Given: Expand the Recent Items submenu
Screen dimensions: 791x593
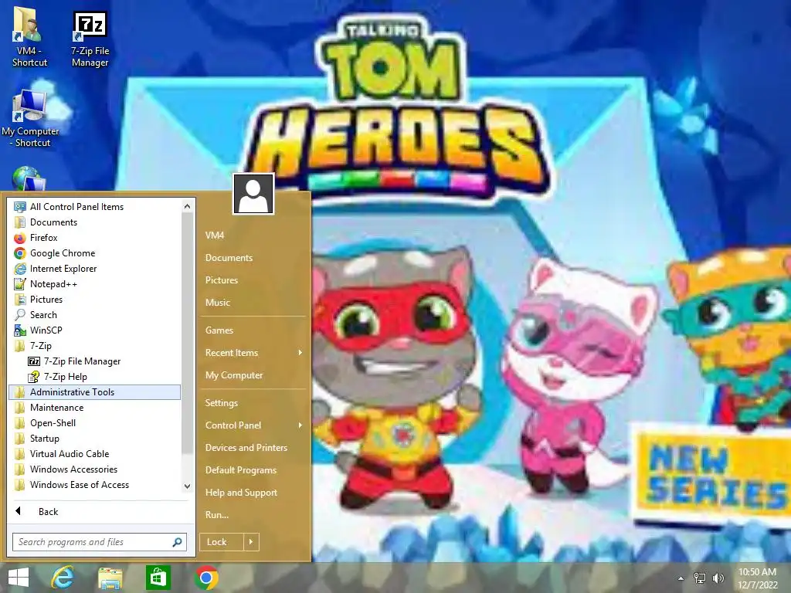Looking at the screenshot, I should pos(253,353).
